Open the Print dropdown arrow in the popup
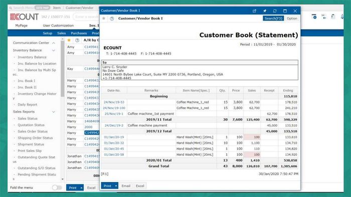The width and height of the screenshot is (351, 197). tap(116, 185)
